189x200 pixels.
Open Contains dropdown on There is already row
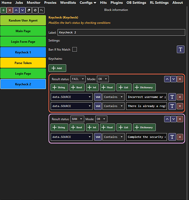113,106
